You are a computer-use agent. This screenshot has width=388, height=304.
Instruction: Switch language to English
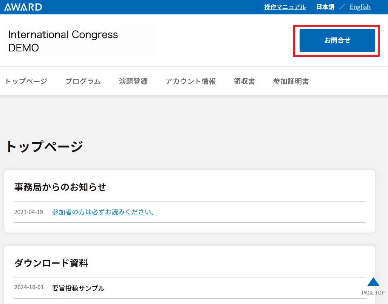click(x=360, y=7)
